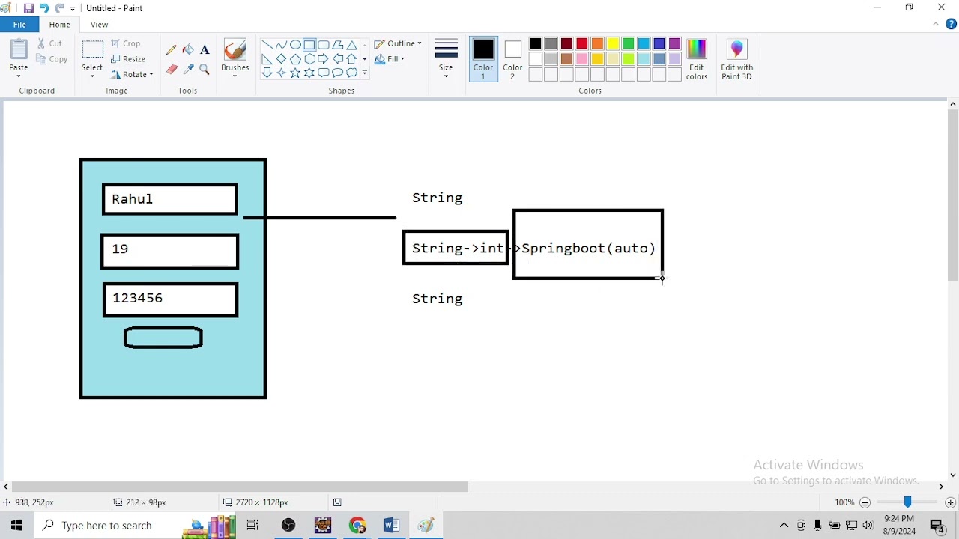
Task: Click the Crop button
Action: click(x=126, y=43)
